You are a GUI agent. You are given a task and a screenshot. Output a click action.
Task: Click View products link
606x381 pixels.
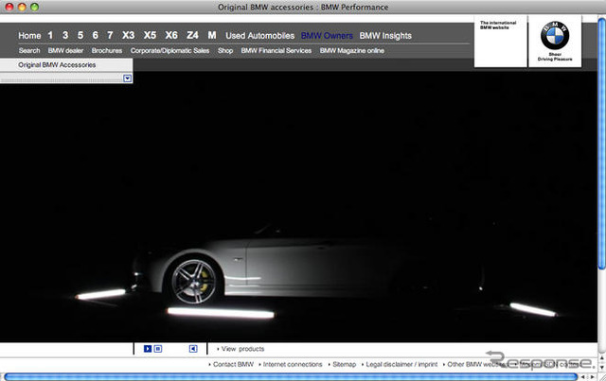tap(242, 349)
